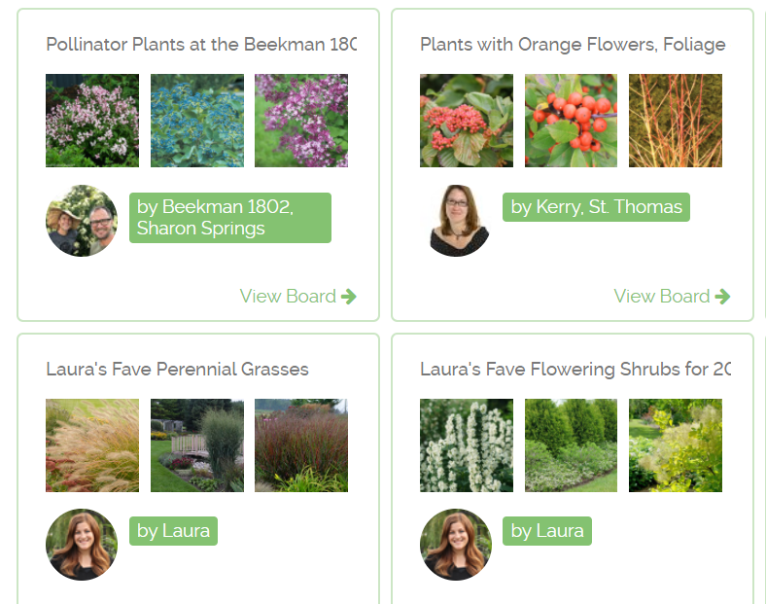Click Laura's avatar on Perennial Grasses board

82,545
